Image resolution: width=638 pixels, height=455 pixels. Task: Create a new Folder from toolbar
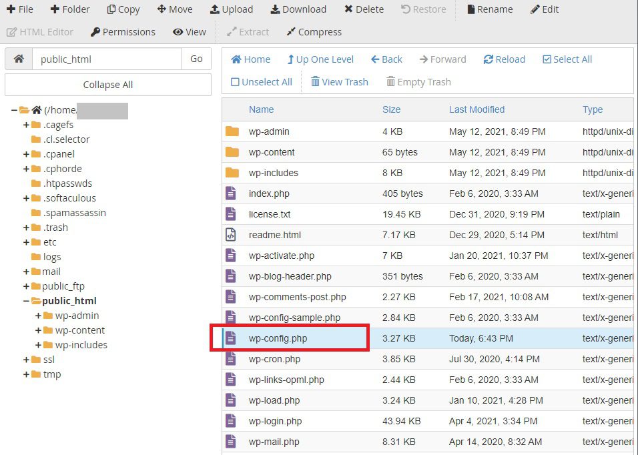click(69, 9)
